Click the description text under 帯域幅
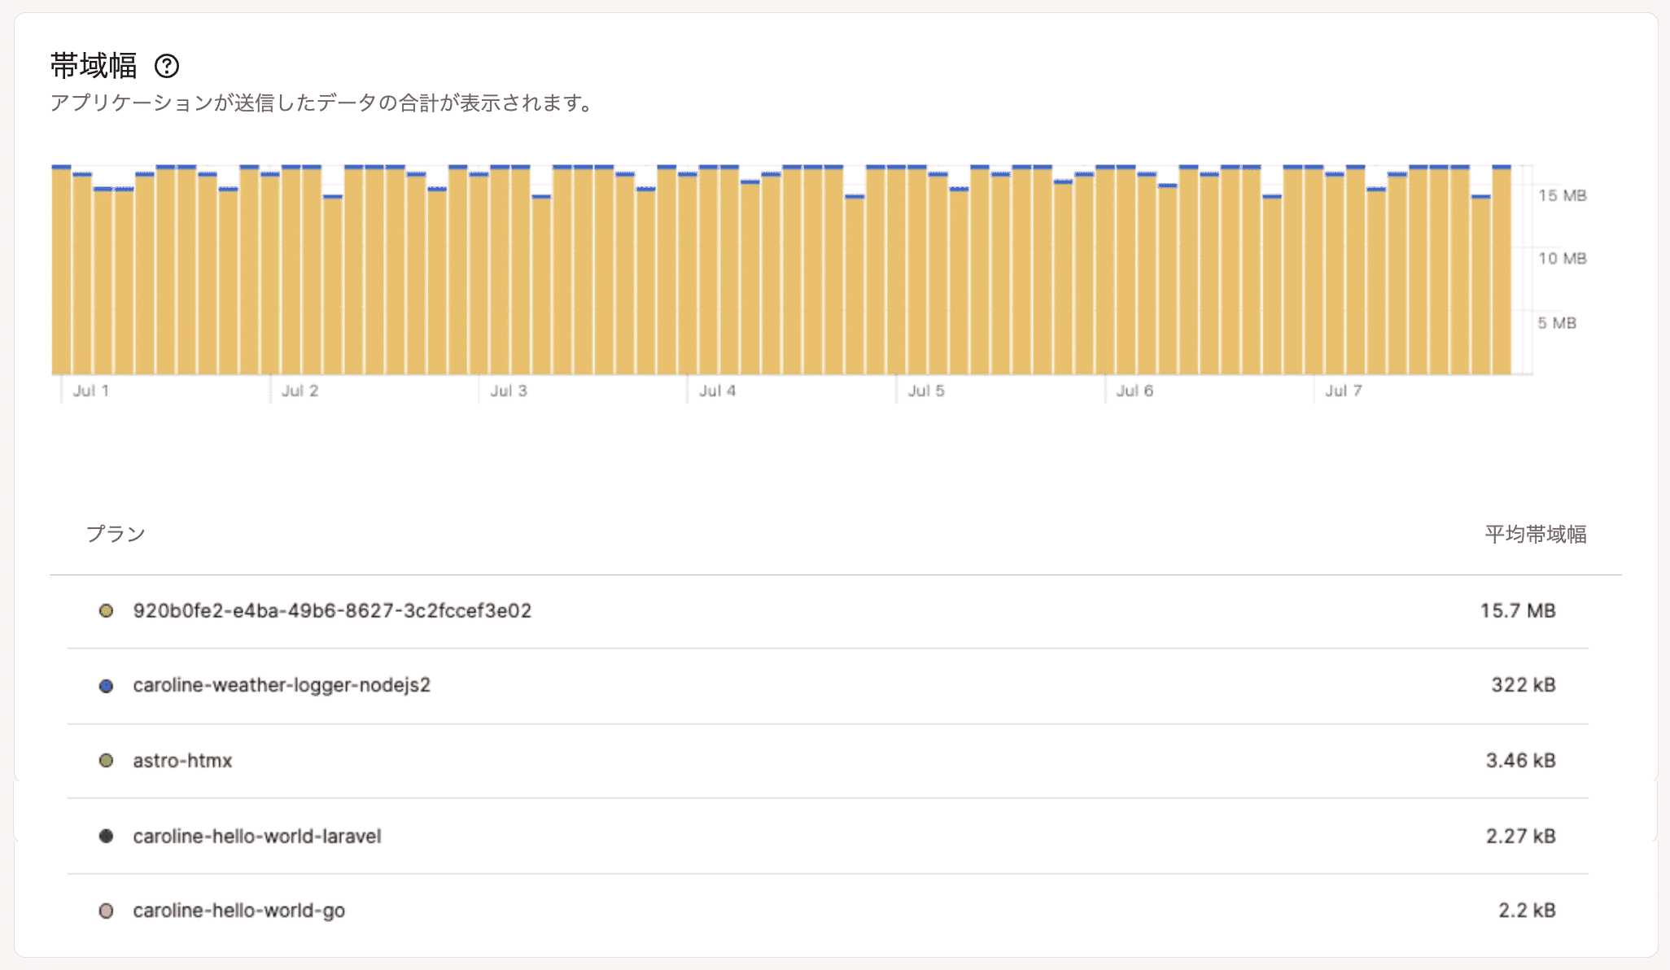The width and height of the screenshot is (1670, 970). (x=324, y=103)
